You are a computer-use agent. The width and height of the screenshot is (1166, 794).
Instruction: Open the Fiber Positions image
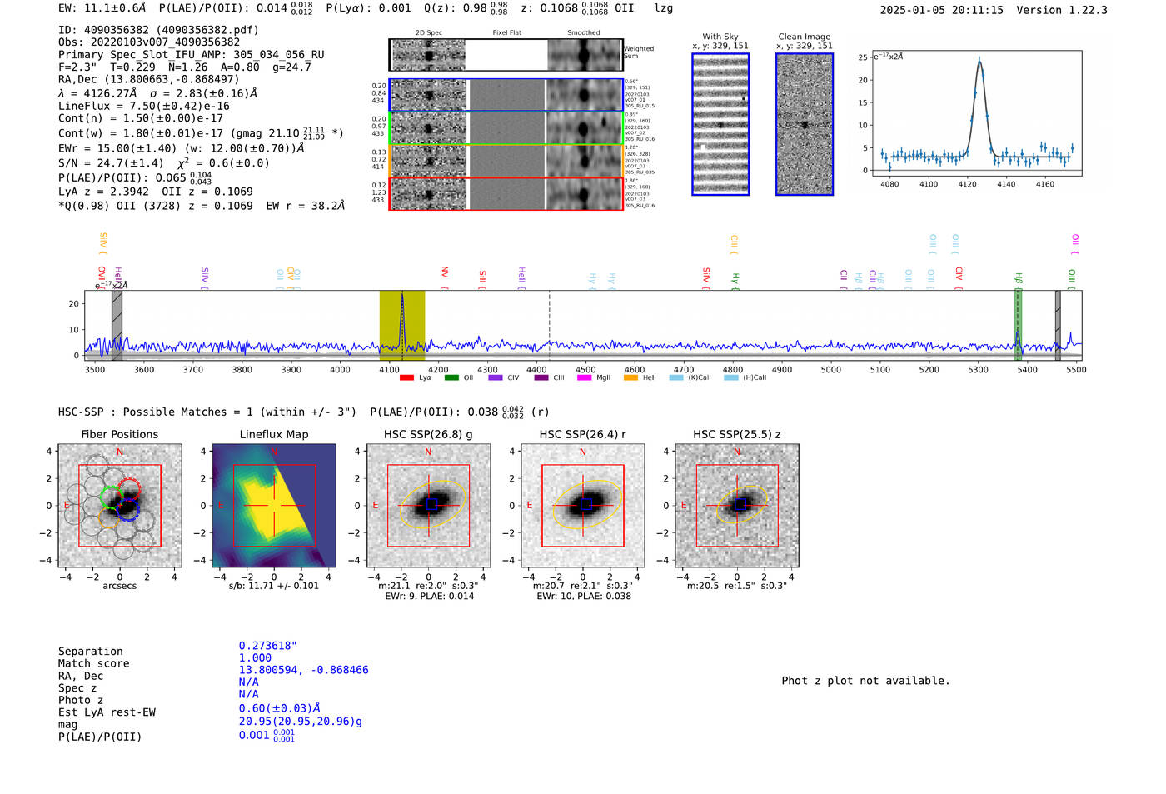click(x=119, y=506)
